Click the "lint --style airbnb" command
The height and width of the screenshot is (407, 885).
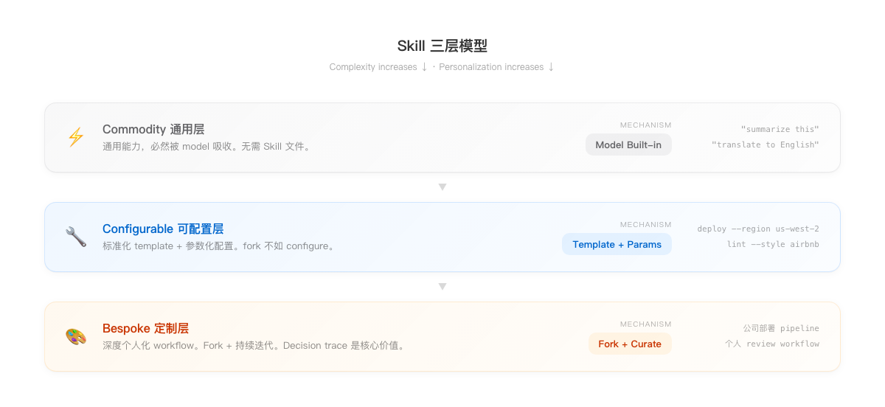772,244
